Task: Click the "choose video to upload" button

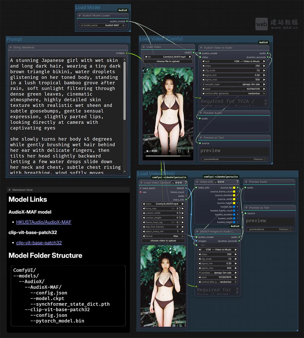Action: 163,241
